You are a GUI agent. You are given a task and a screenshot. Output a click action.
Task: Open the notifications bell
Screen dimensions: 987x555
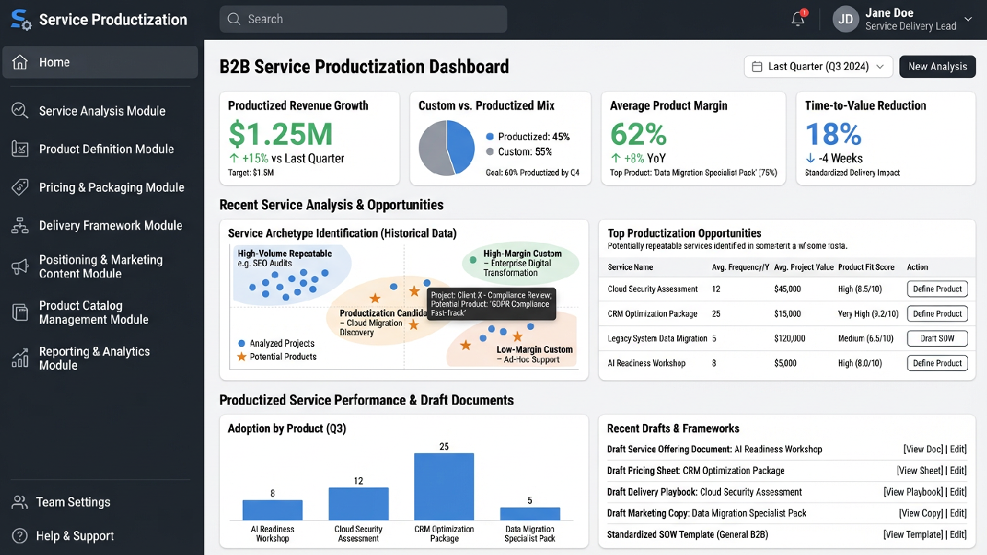point(799,19)
